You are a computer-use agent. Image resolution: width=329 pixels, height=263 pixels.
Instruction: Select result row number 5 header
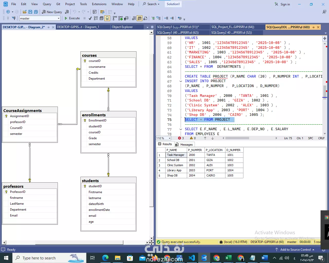pos(161,175)
